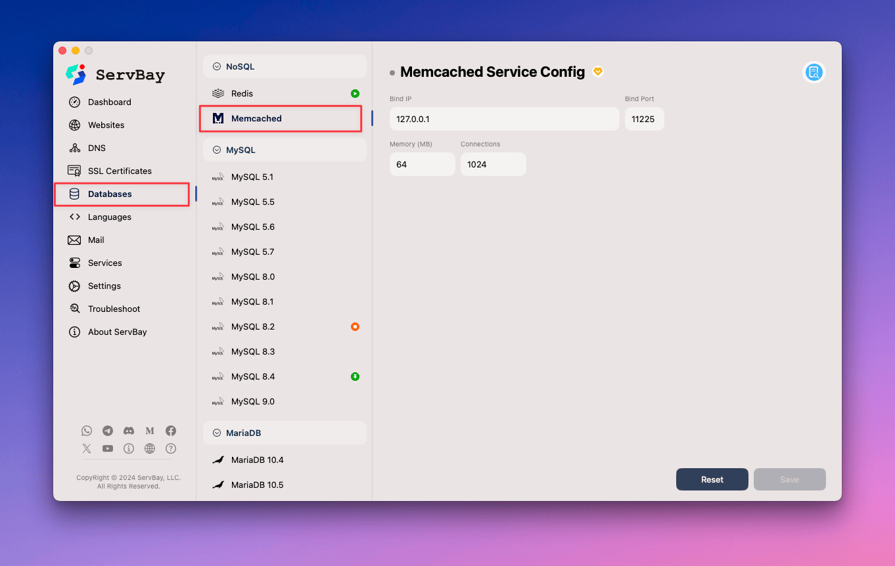Screen dimensions: 895x566
Task: Collapse the NoSQL section
Action: click(217, 66)
